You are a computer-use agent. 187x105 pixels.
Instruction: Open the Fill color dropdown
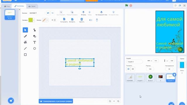click(34, 20)
